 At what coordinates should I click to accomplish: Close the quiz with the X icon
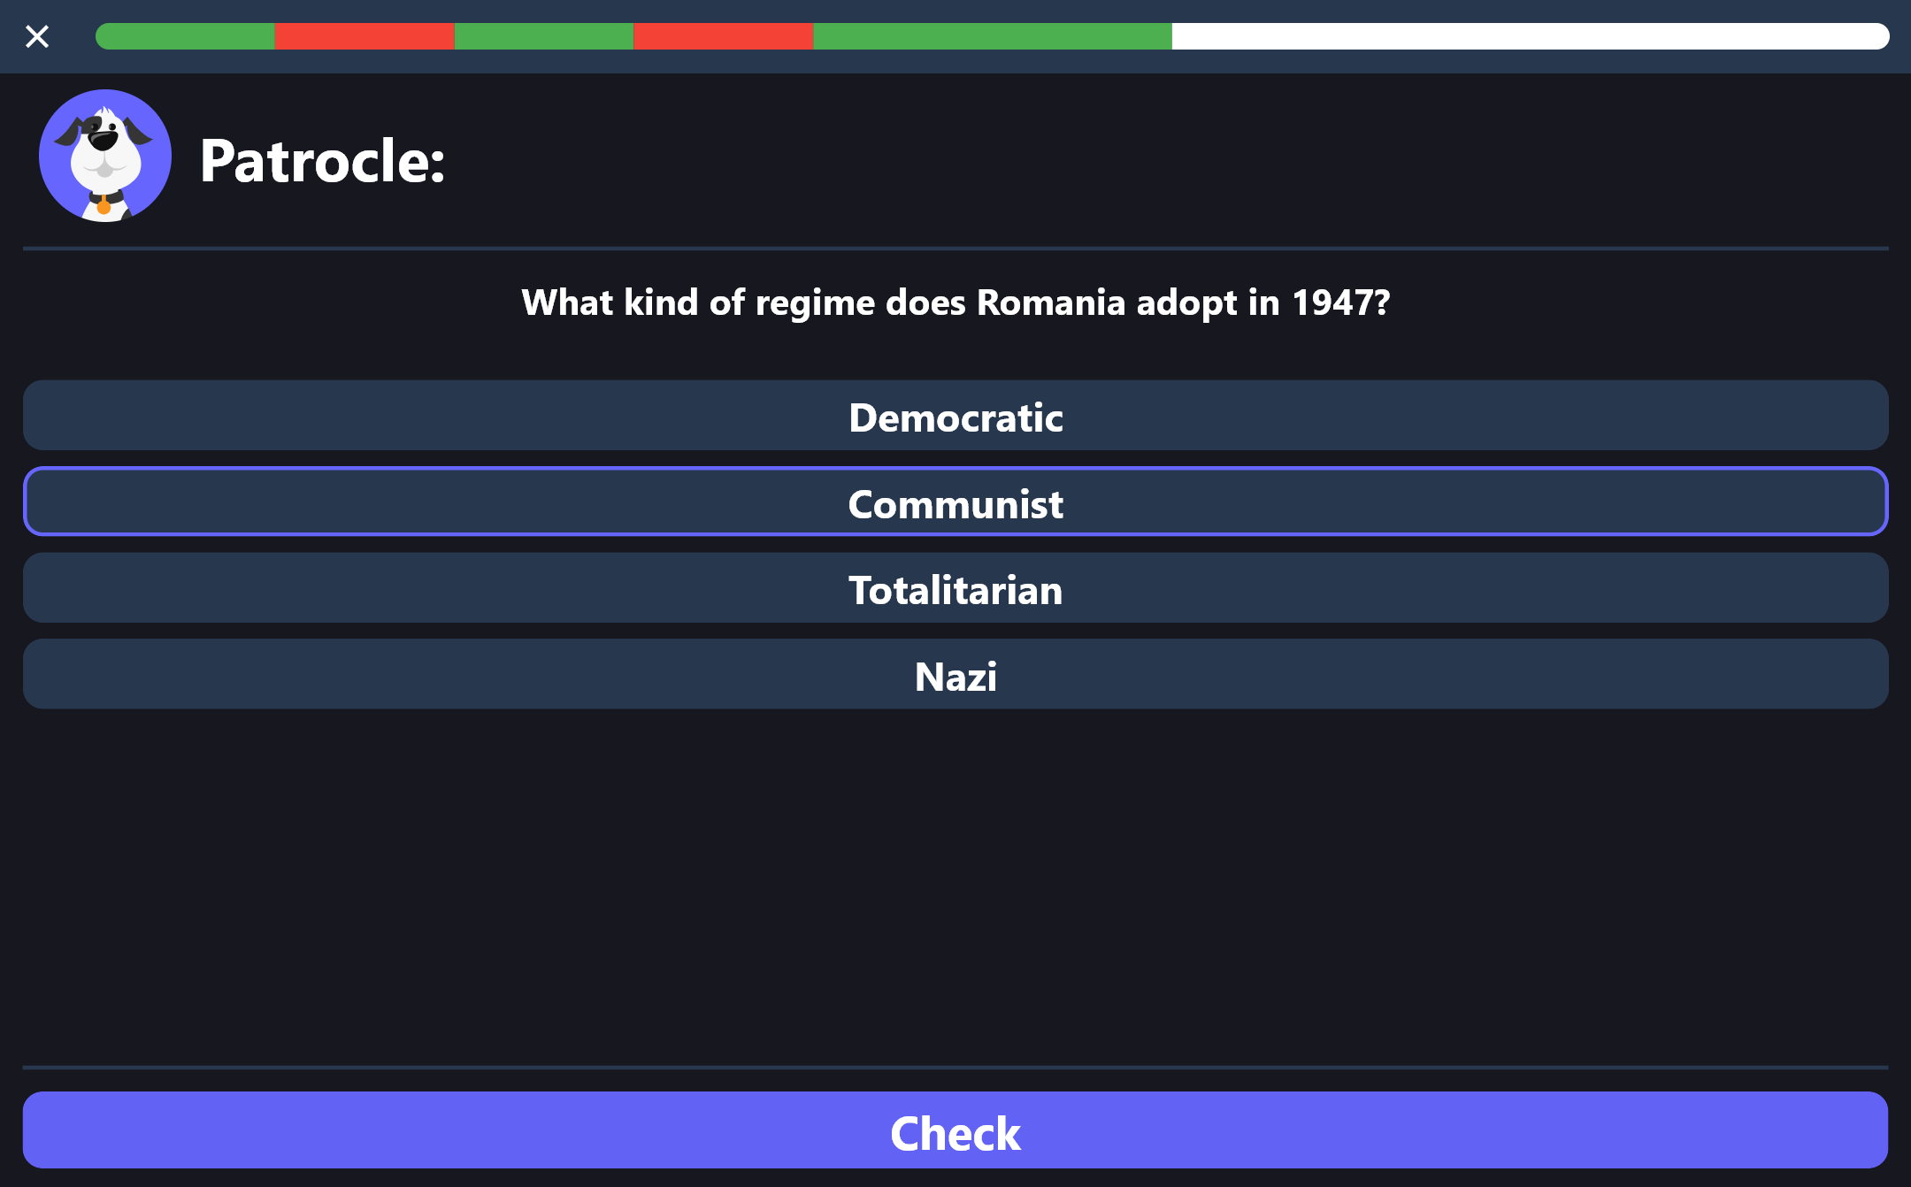coord(37,36)
